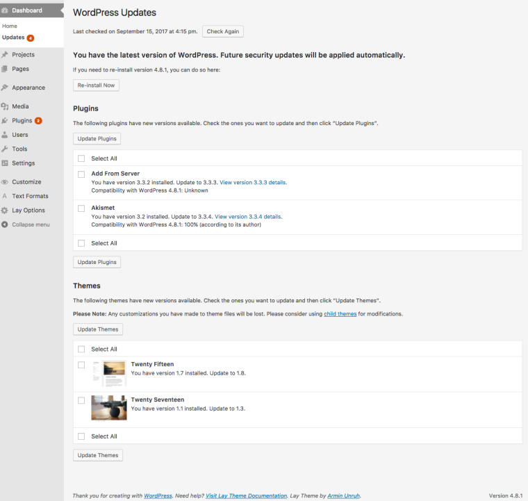Click the Media icon in sidebar
The width and height of the screenshot is (528, 501).
[6, 106]
